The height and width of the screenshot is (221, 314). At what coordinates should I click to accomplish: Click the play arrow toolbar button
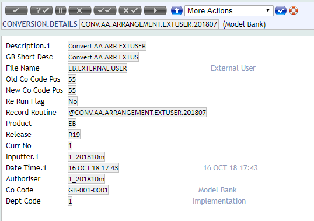[x=155, y=10]
